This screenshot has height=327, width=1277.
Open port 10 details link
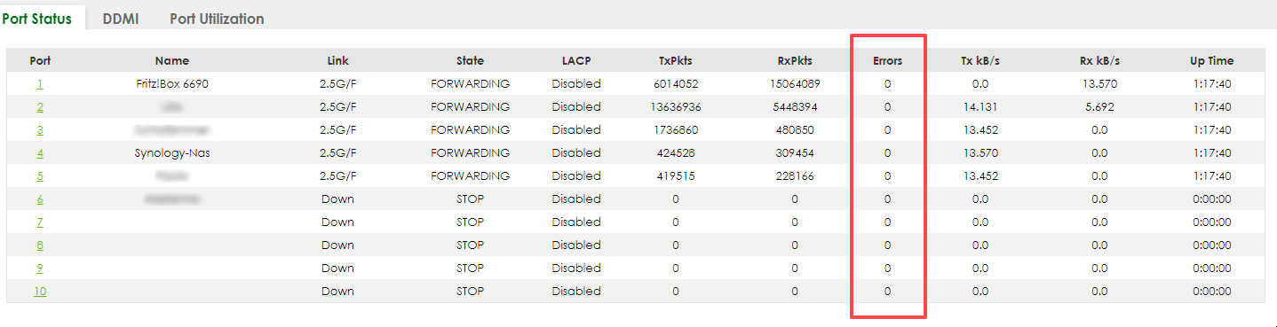click(40, 292)
